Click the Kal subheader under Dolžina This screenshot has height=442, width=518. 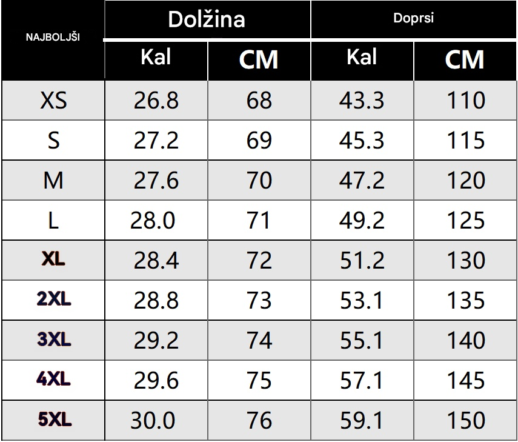pyautogui.click(x=156, y=58)
